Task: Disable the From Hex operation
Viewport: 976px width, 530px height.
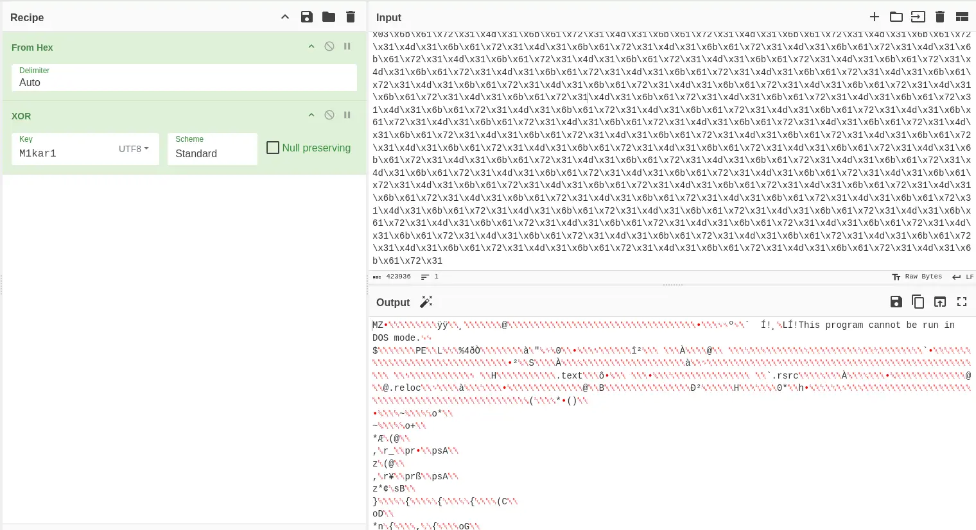Action: (x=329, y=47)
